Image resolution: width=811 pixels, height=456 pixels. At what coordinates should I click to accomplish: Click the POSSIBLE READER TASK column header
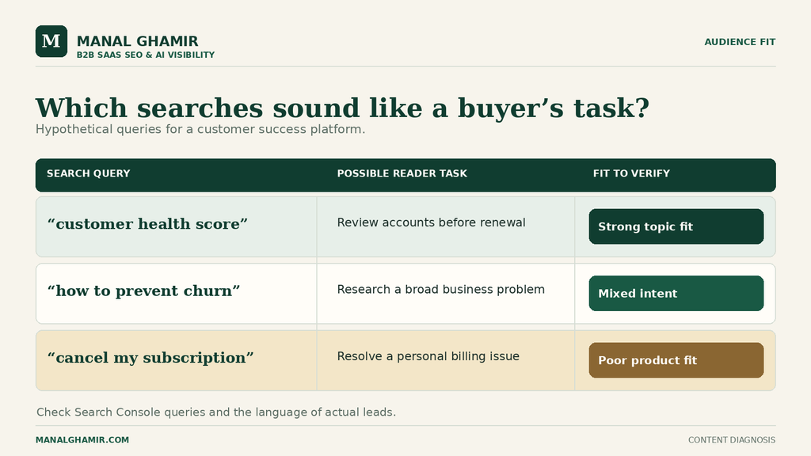click(x=402, y=173)
